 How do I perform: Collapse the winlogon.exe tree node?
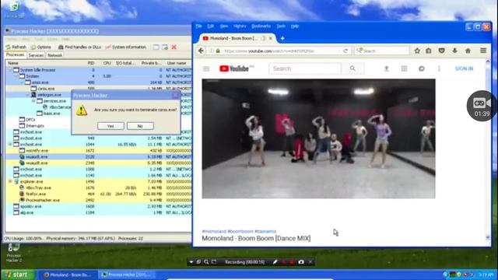coord(28,95)
